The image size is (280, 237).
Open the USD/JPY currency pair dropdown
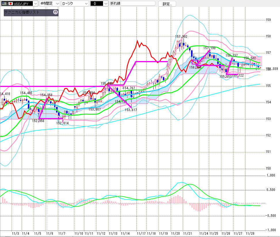(x=35, y=3)
